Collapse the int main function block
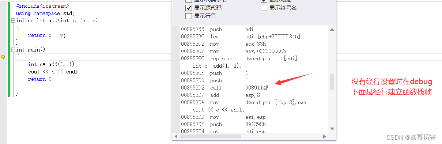The width and height of the screenshot is (442, 144). (13, 50)
